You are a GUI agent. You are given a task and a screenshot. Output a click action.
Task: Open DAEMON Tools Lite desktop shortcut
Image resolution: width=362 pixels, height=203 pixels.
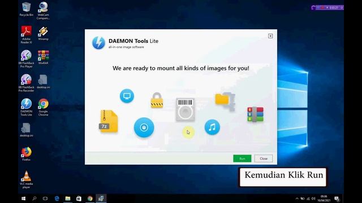coord(27,107)
